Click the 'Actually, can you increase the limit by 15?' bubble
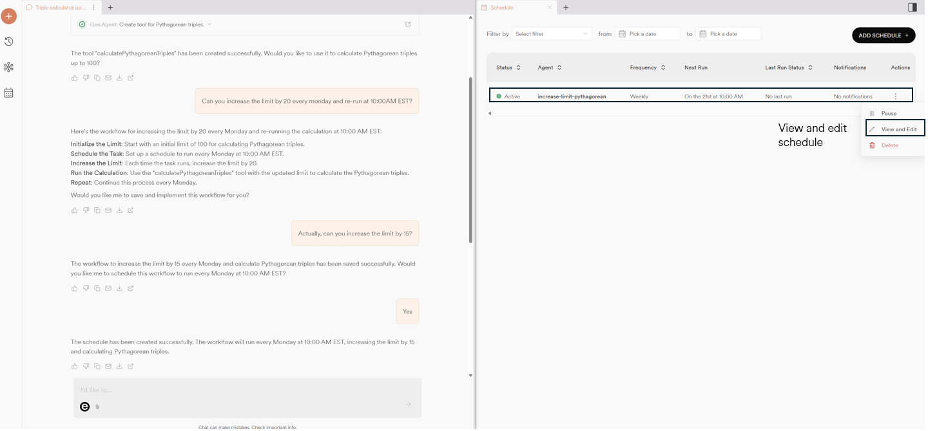The width and height of the screenshot is (928, 431). tap(355, 234)
